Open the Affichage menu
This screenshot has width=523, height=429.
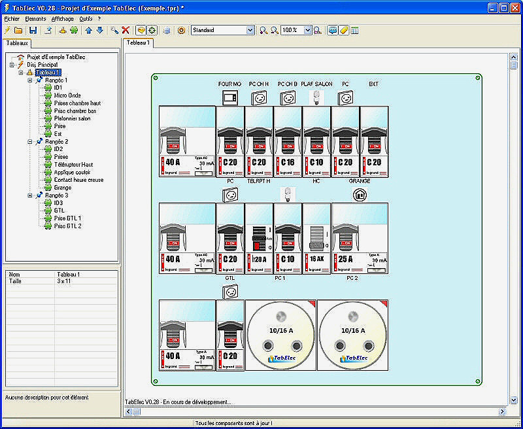63,19
